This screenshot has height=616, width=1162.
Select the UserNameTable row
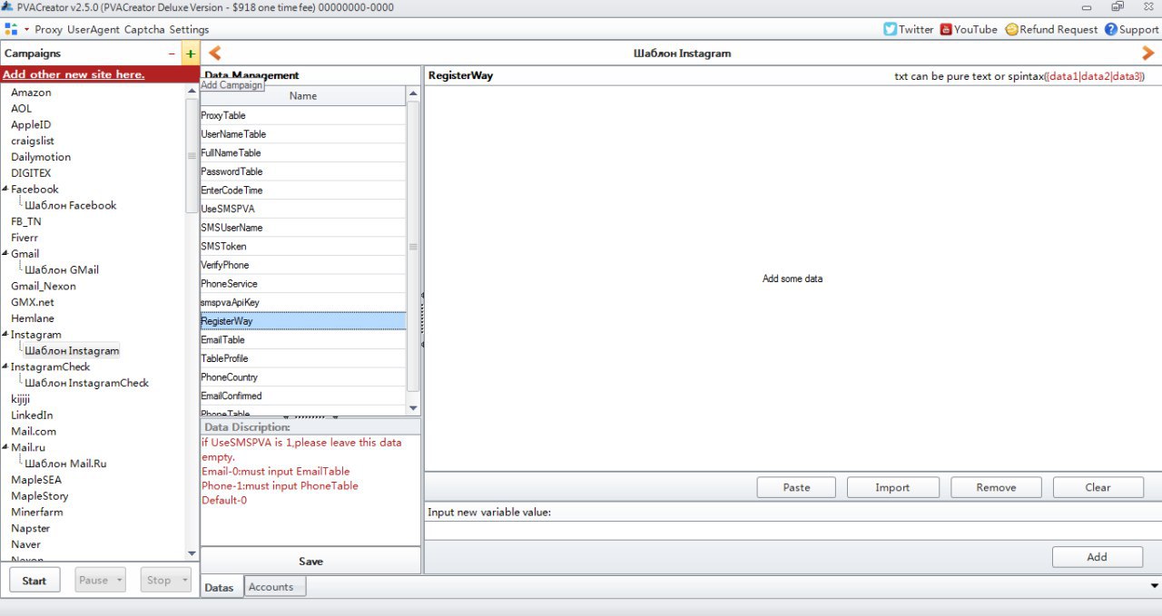coord(303,133)
